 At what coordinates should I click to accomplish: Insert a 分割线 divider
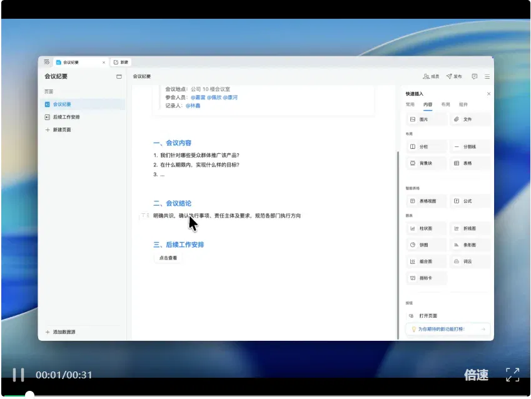point(470,147)
